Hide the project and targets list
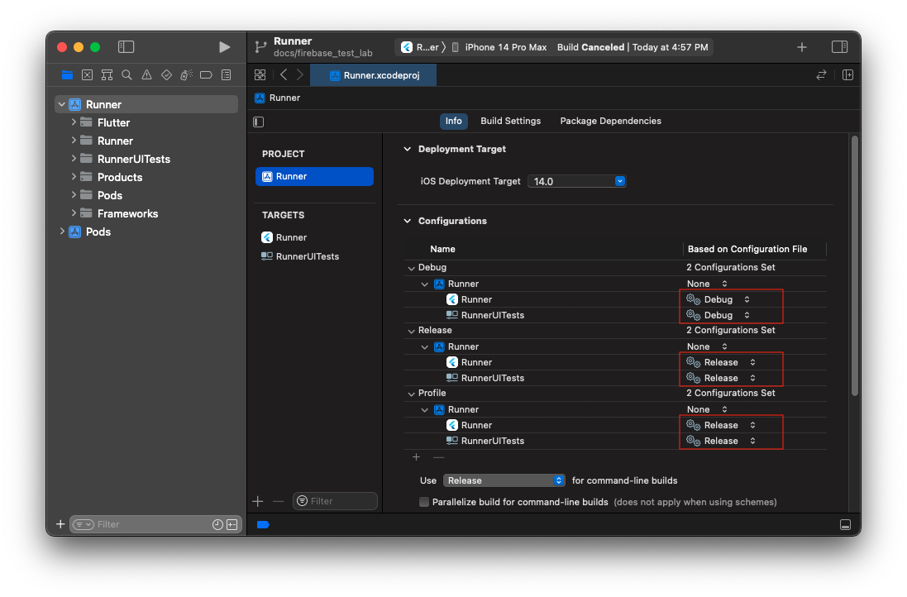 (x=259, y=122)
